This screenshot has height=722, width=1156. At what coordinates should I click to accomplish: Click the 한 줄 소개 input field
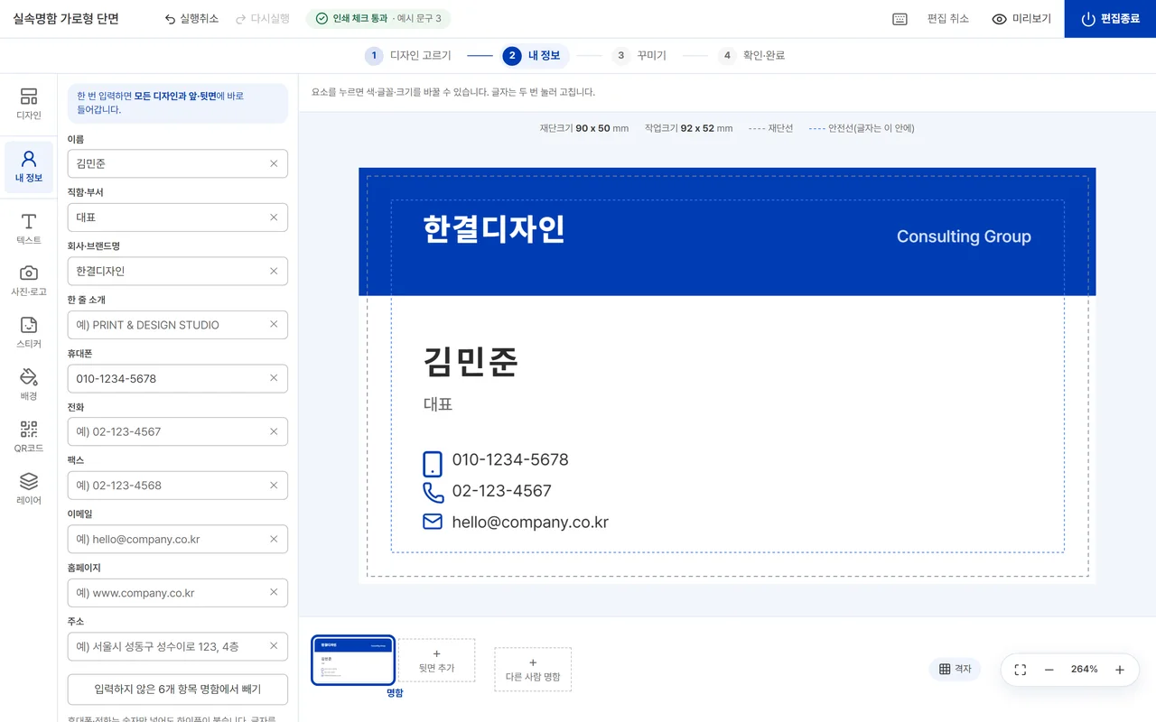coord(178,325)
